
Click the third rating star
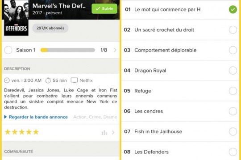pos(22,132)
